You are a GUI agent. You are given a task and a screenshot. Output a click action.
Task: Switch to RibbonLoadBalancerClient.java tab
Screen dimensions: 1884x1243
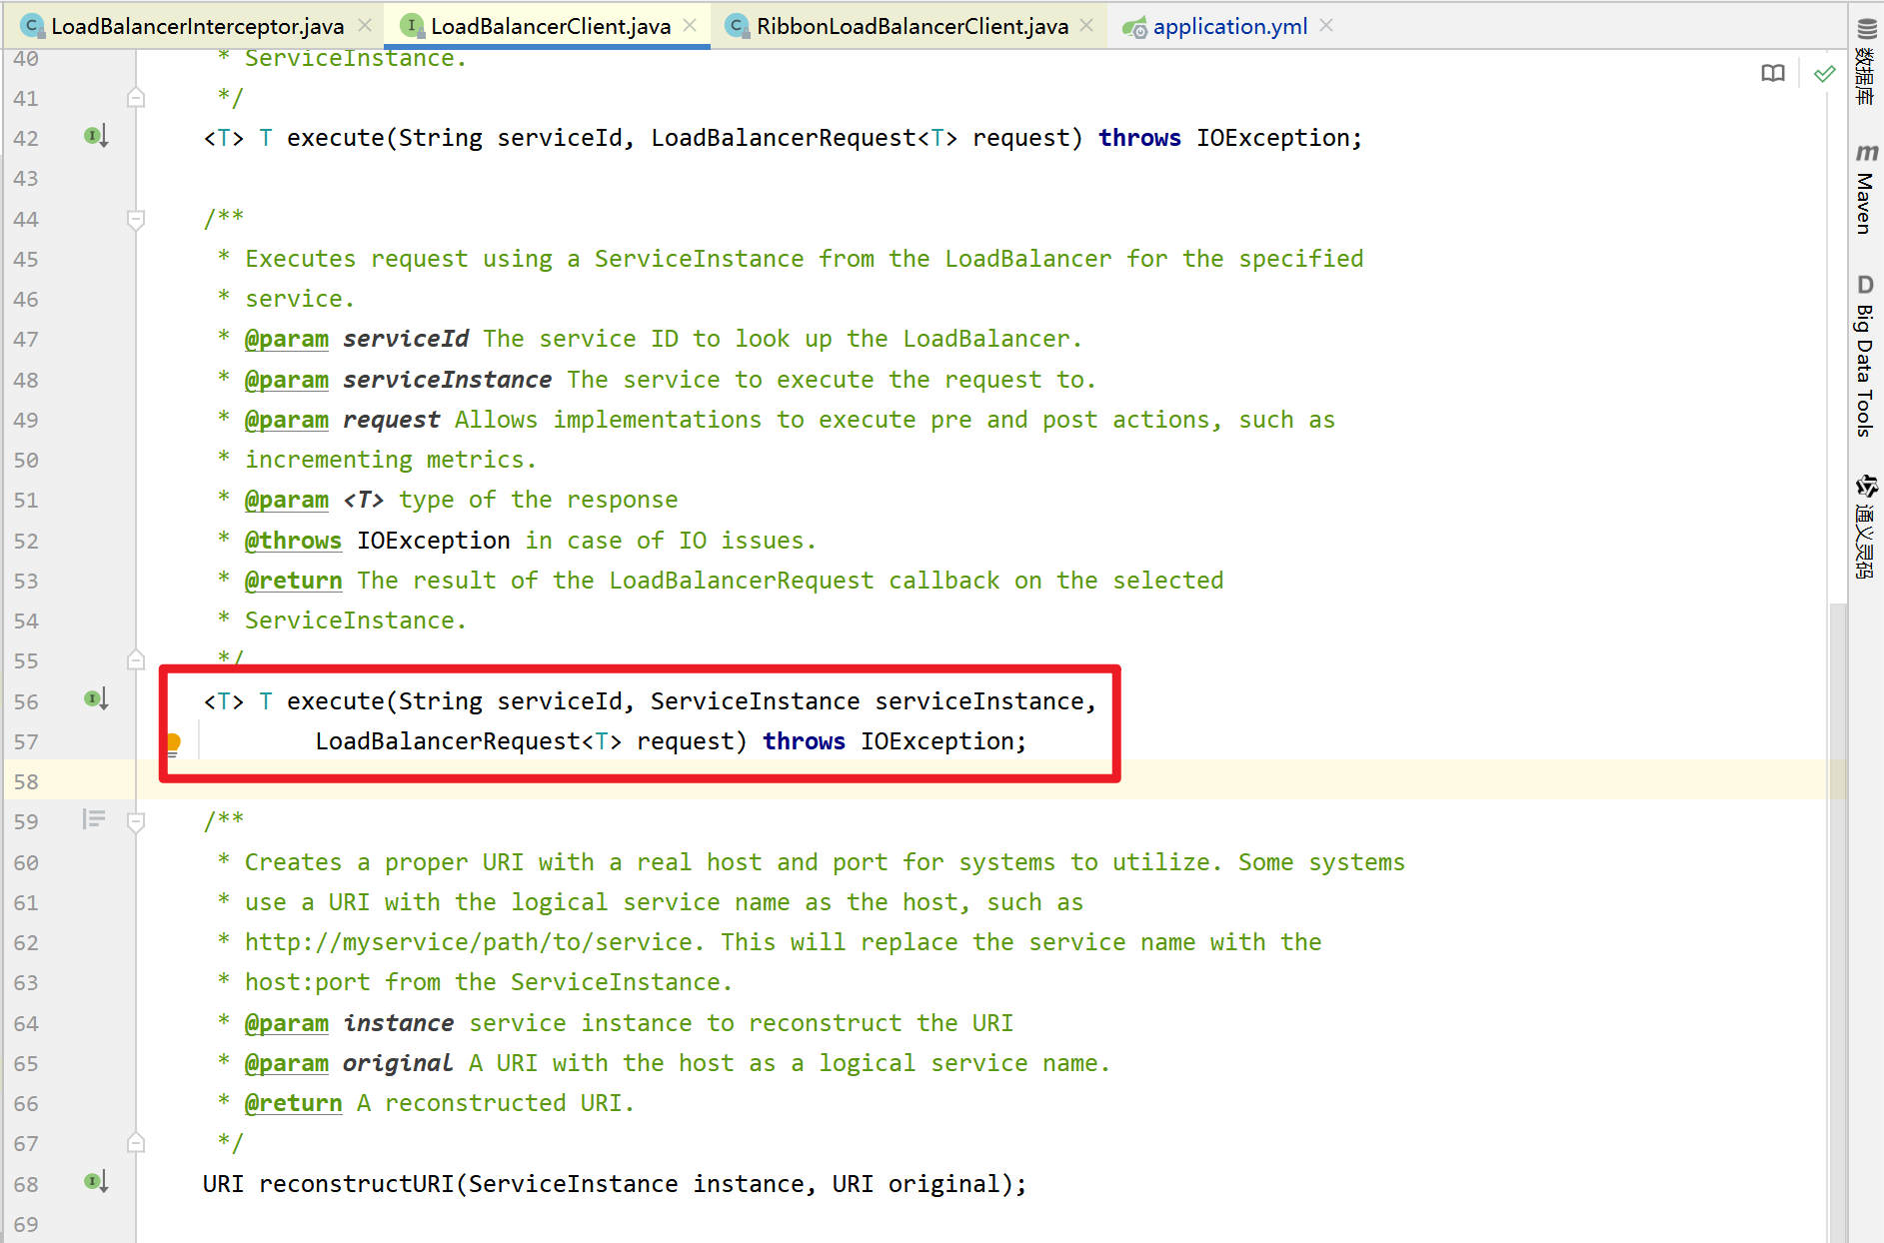911,26
